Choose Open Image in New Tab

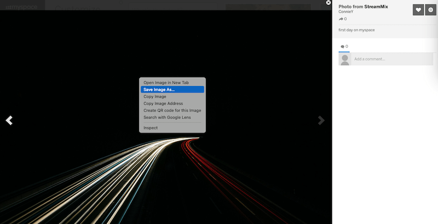tap(166, 83)
